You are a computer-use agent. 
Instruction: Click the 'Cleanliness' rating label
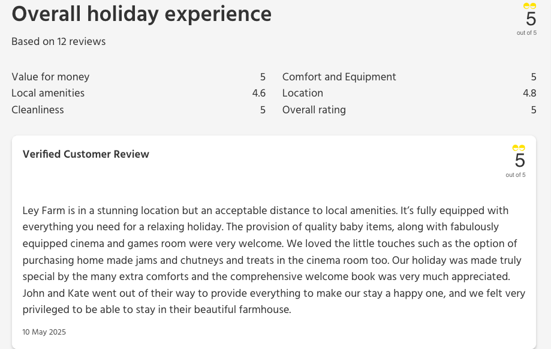point(38,110)
